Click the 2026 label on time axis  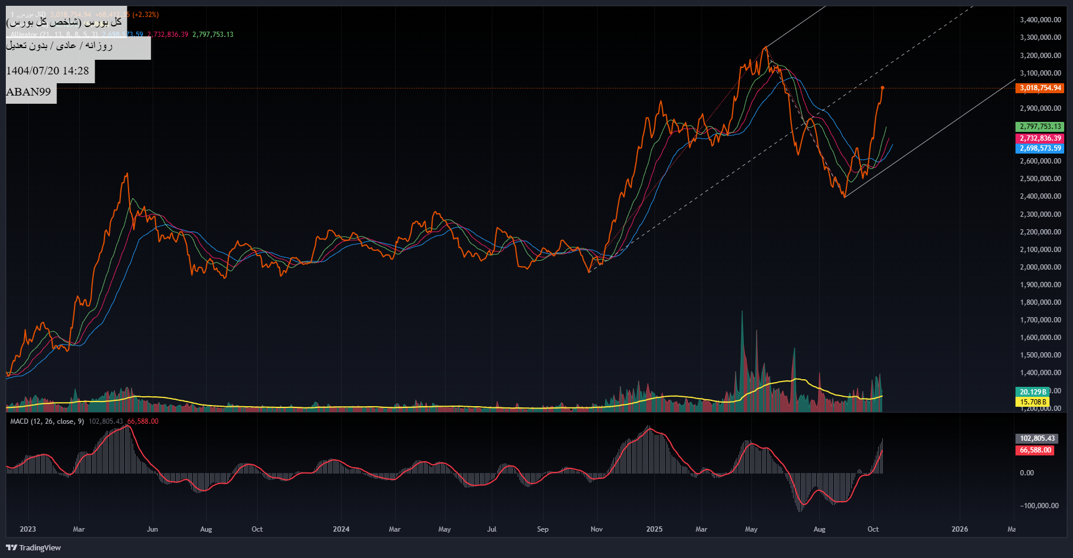960,529
